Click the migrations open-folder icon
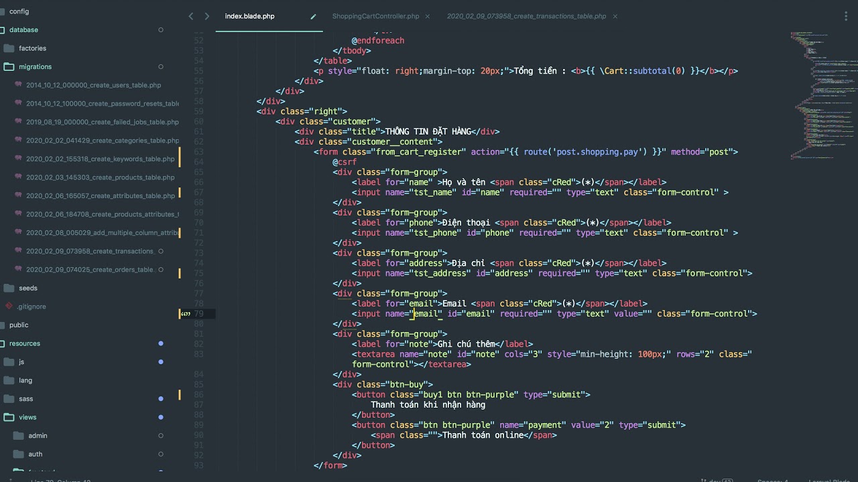The image size is (858, 482). [x=9, y=66]
